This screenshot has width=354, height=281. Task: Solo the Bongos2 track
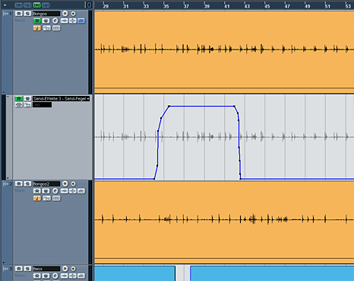(x=27, y=184)
